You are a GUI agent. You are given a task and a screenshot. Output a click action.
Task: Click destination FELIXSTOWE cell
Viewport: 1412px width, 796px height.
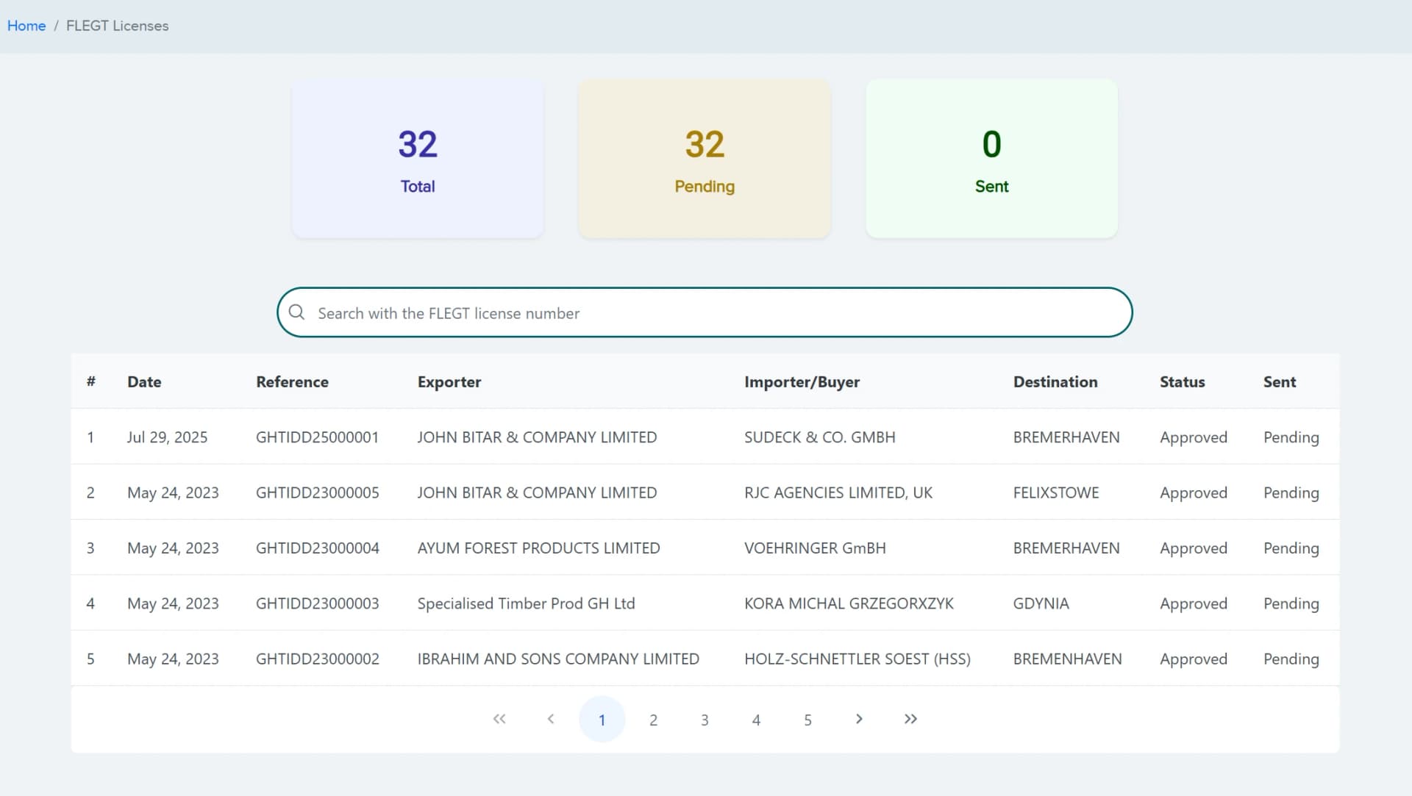[1056, 492]
